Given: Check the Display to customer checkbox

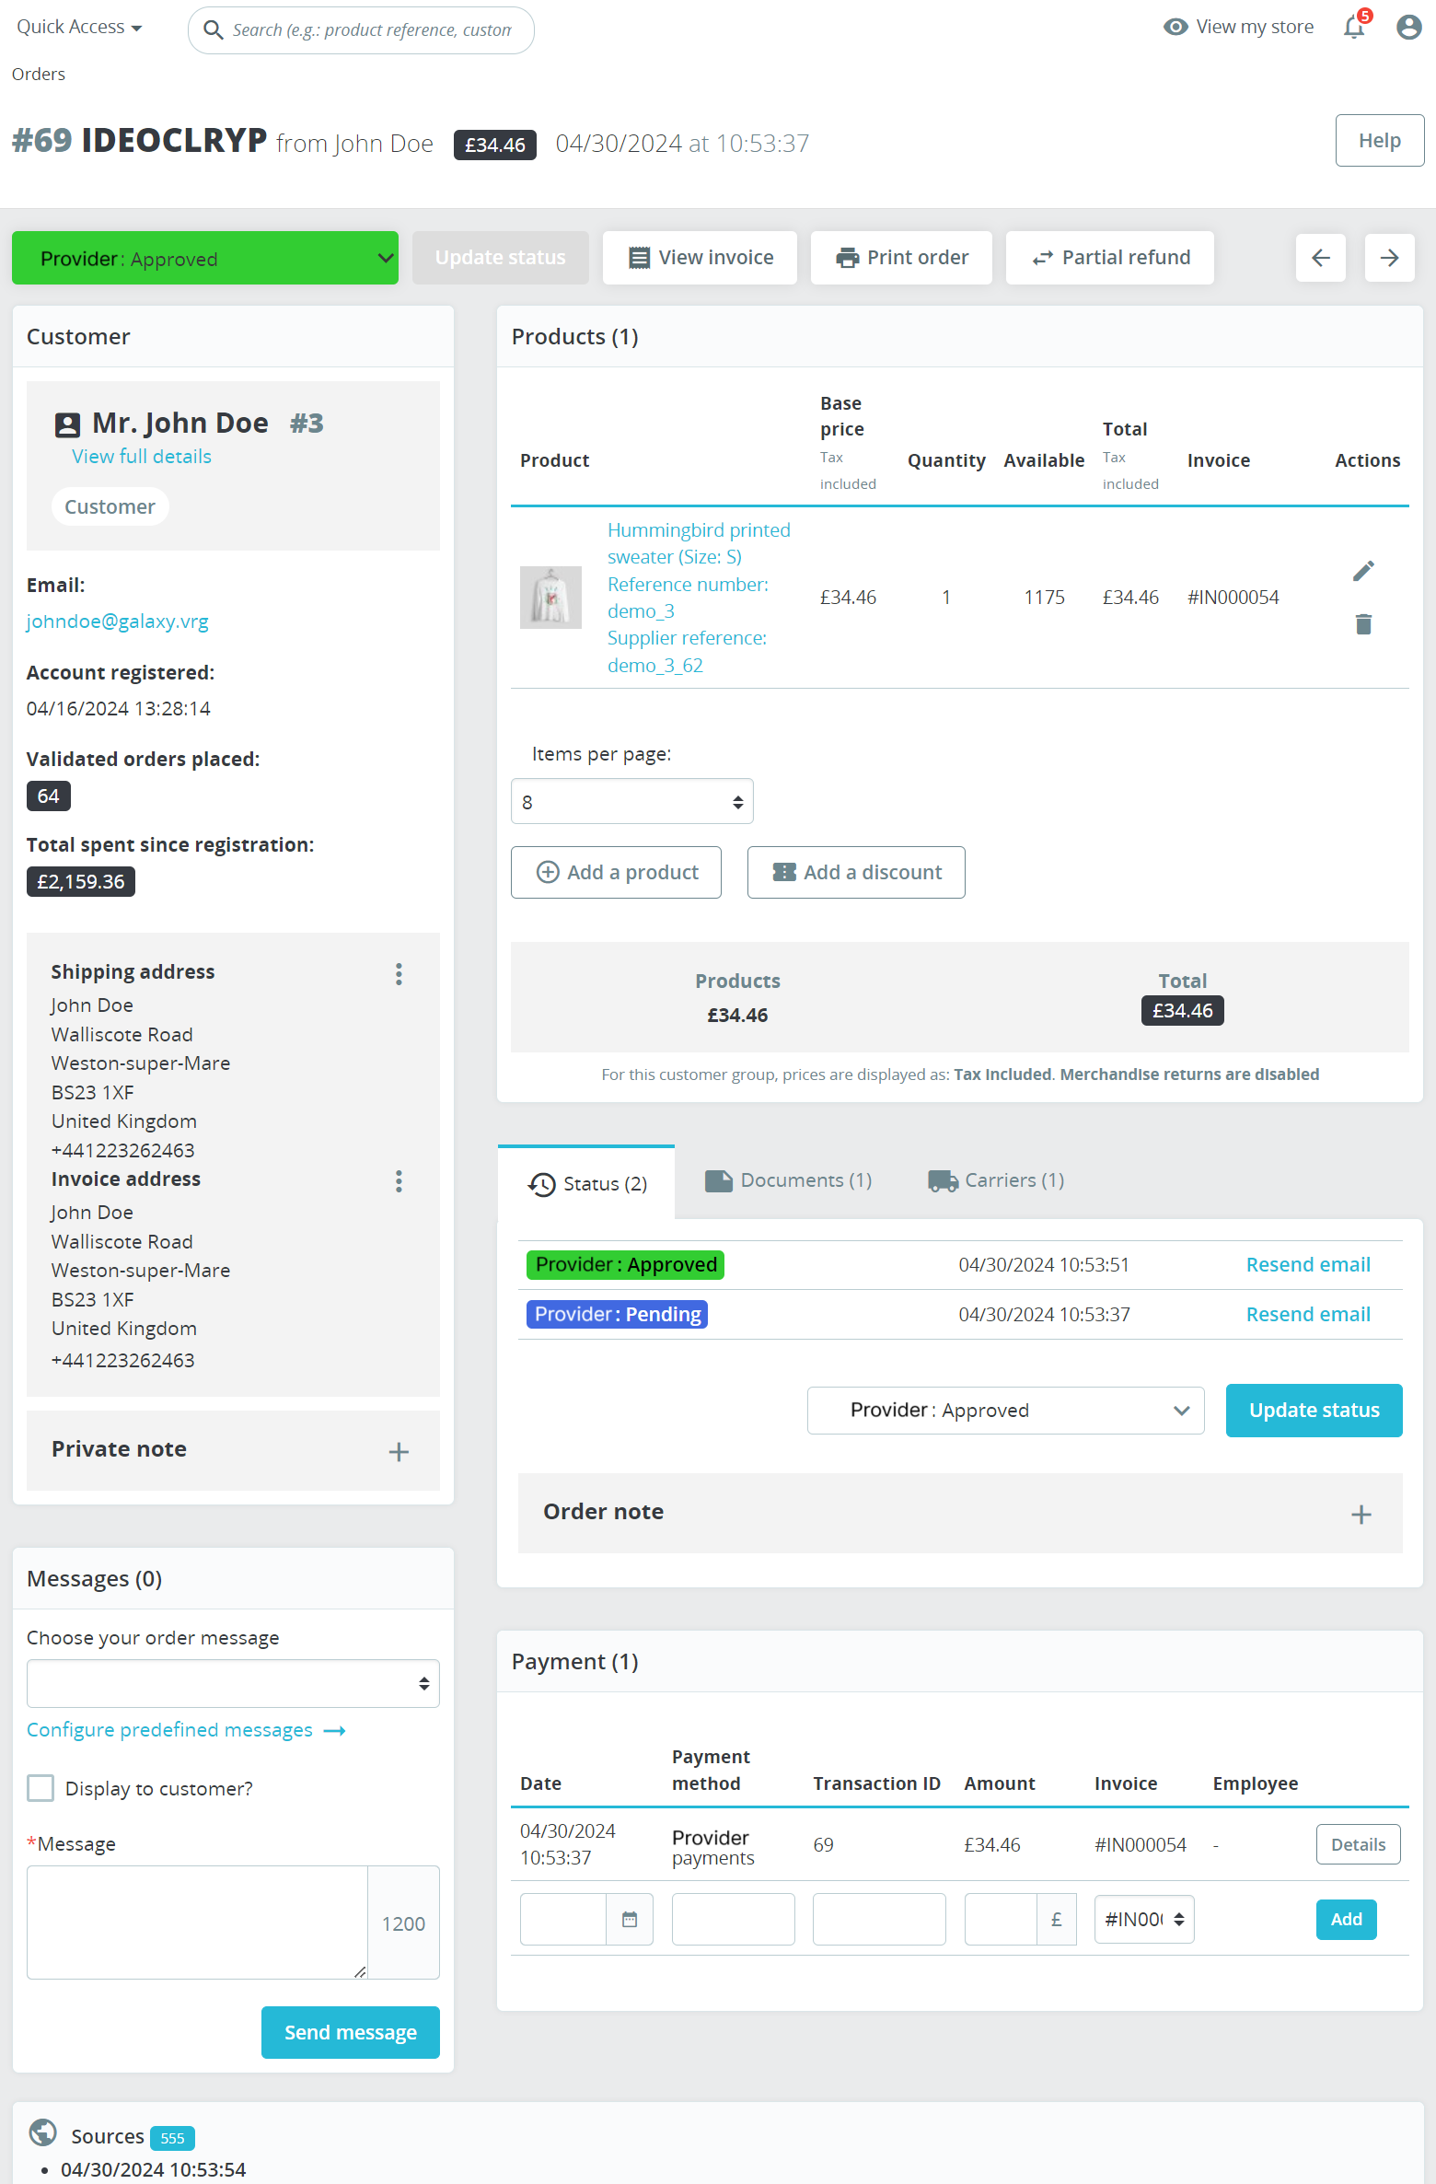Looking at the screenshot, I should coord(41,1788).
